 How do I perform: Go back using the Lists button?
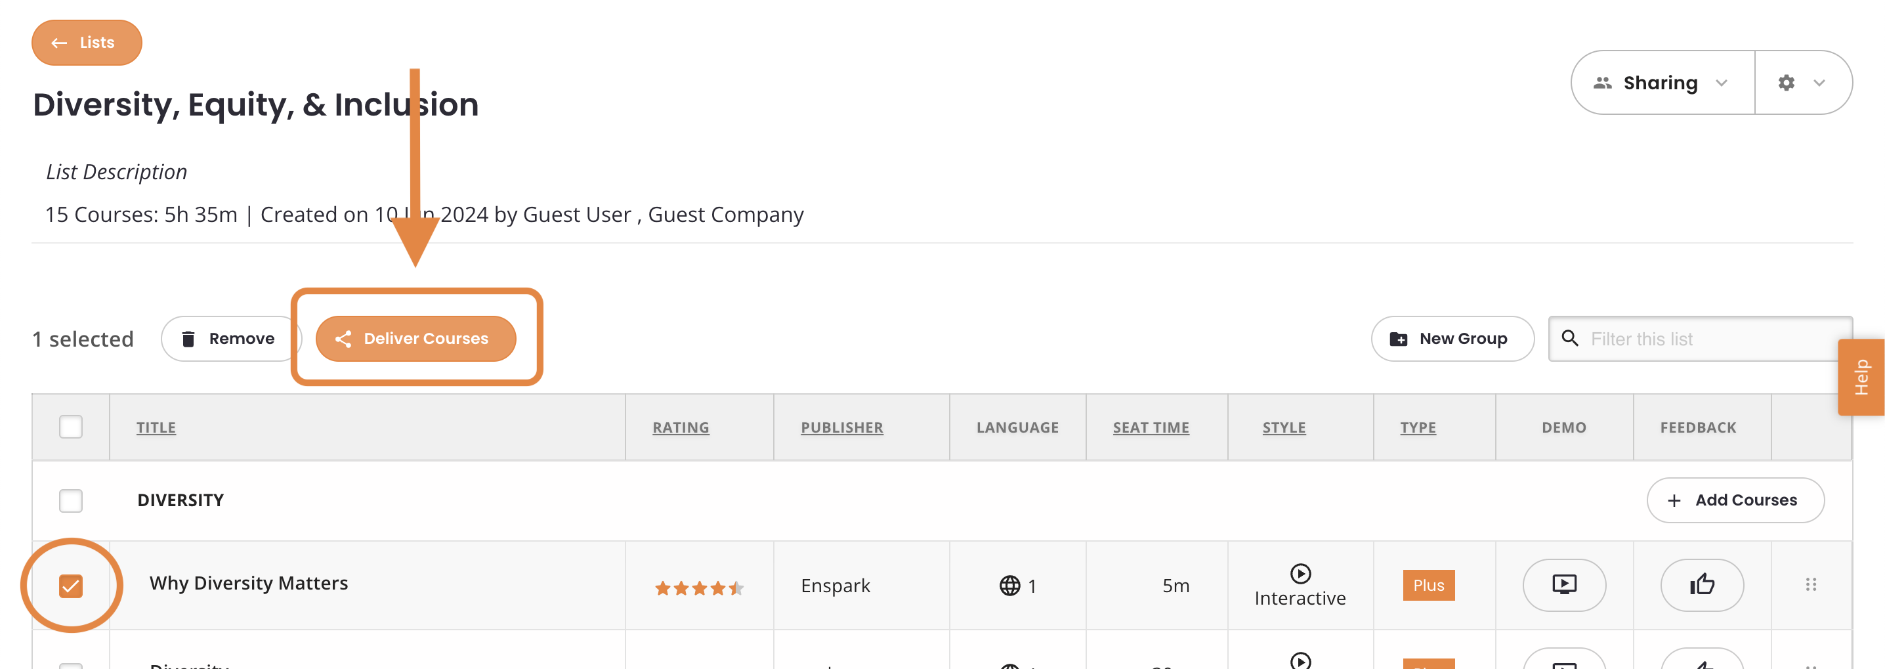click(87, 43)
